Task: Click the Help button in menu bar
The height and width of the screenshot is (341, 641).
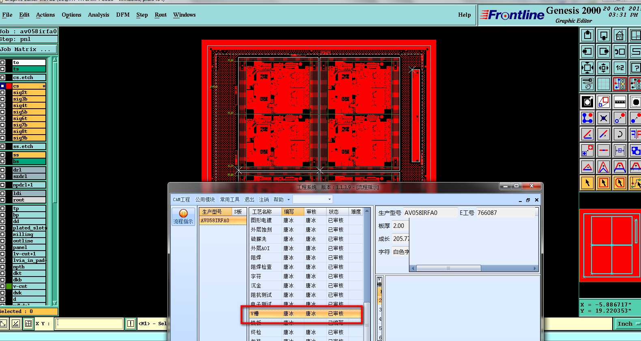Action: coord(465,15)
